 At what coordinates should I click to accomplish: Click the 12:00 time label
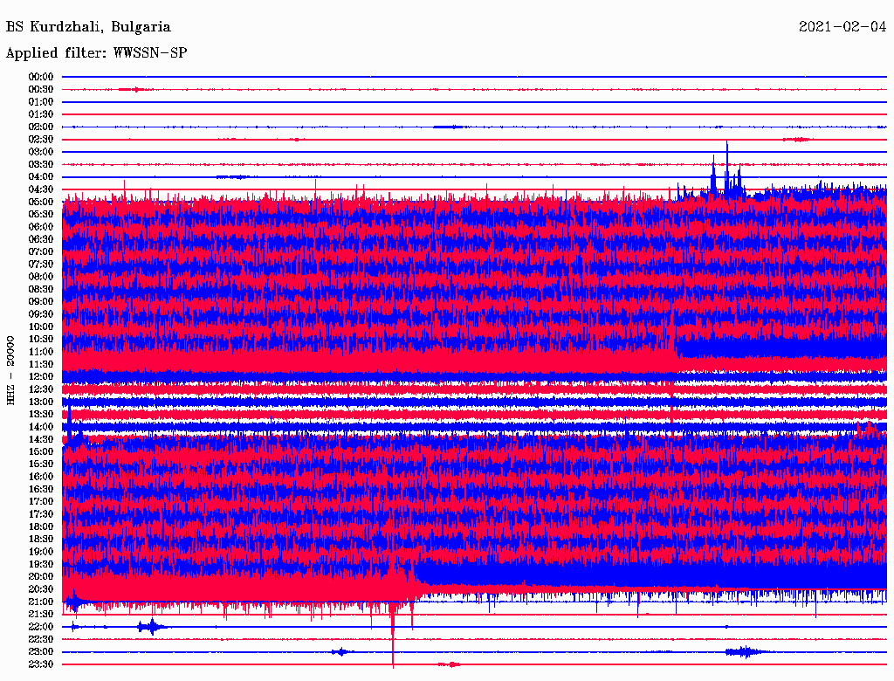pos(41,377)
